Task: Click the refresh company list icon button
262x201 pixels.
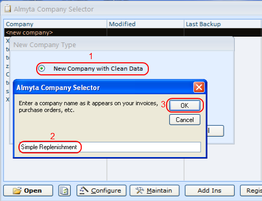Action: (x=64, y=191)
